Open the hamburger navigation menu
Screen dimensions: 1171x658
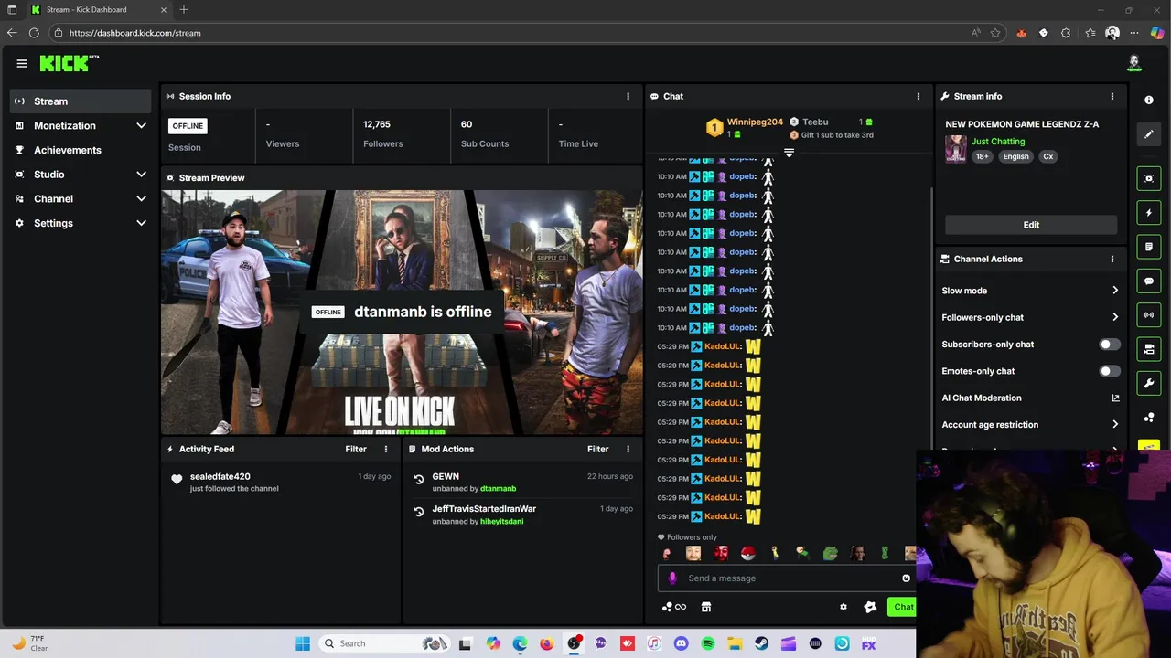(x=22, y=63)
